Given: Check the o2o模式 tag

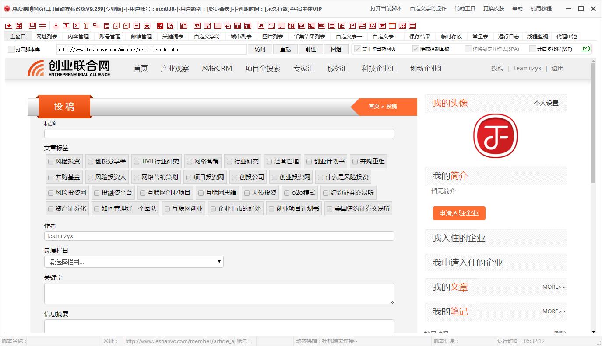Looking at the screenshot, I should click(287, 193).
